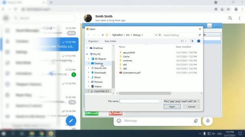Select OneDrive in the navigation tree
Screen dimensions: 245x137
(x=98, y=48)
